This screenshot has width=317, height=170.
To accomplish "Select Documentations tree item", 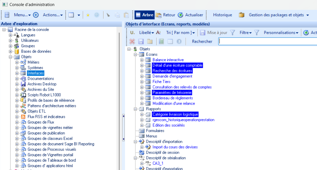I will [x=41, y=79].
